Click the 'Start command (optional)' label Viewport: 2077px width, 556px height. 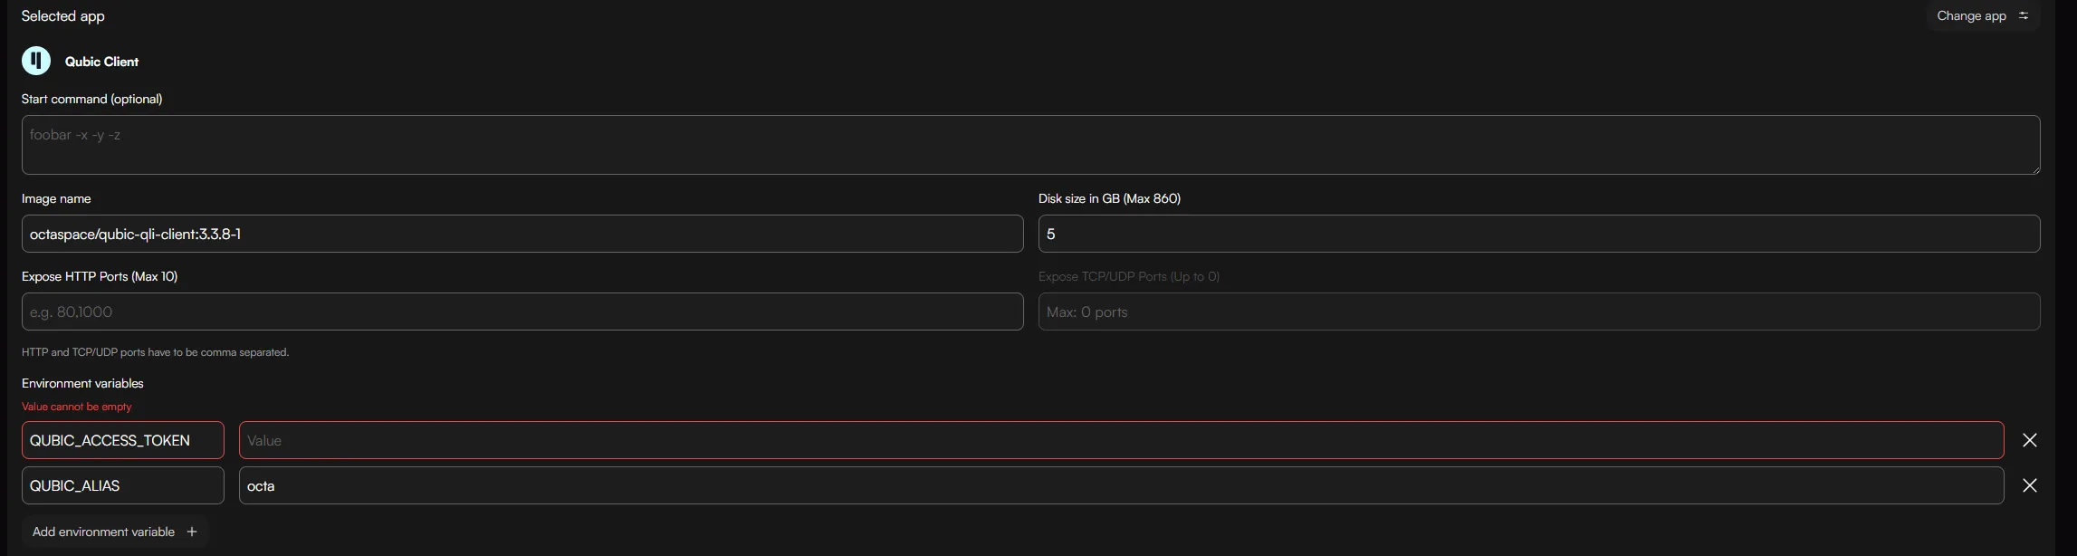92,99
